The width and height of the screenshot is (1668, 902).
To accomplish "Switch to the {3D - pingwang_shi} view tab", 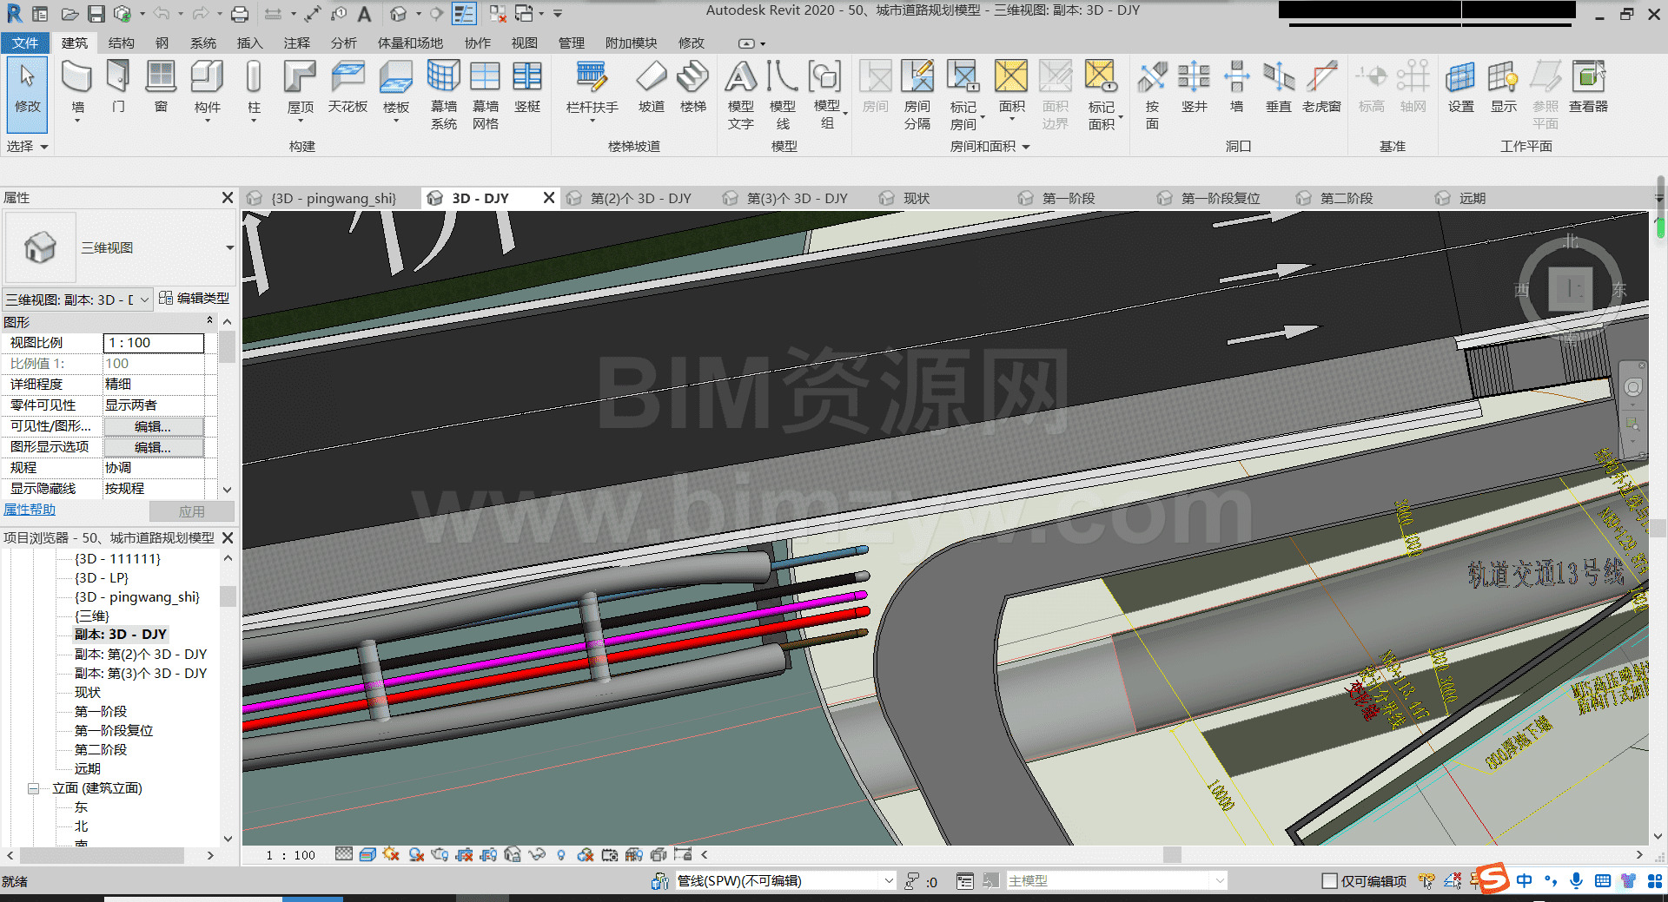I will click(334, 199).
